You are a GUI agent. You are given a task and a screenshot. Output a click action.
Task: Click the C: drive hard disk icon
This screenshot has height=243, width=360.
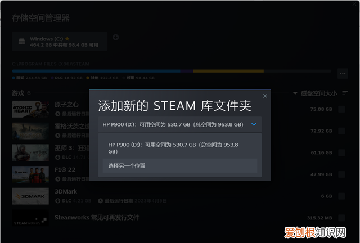click(22, 41)
